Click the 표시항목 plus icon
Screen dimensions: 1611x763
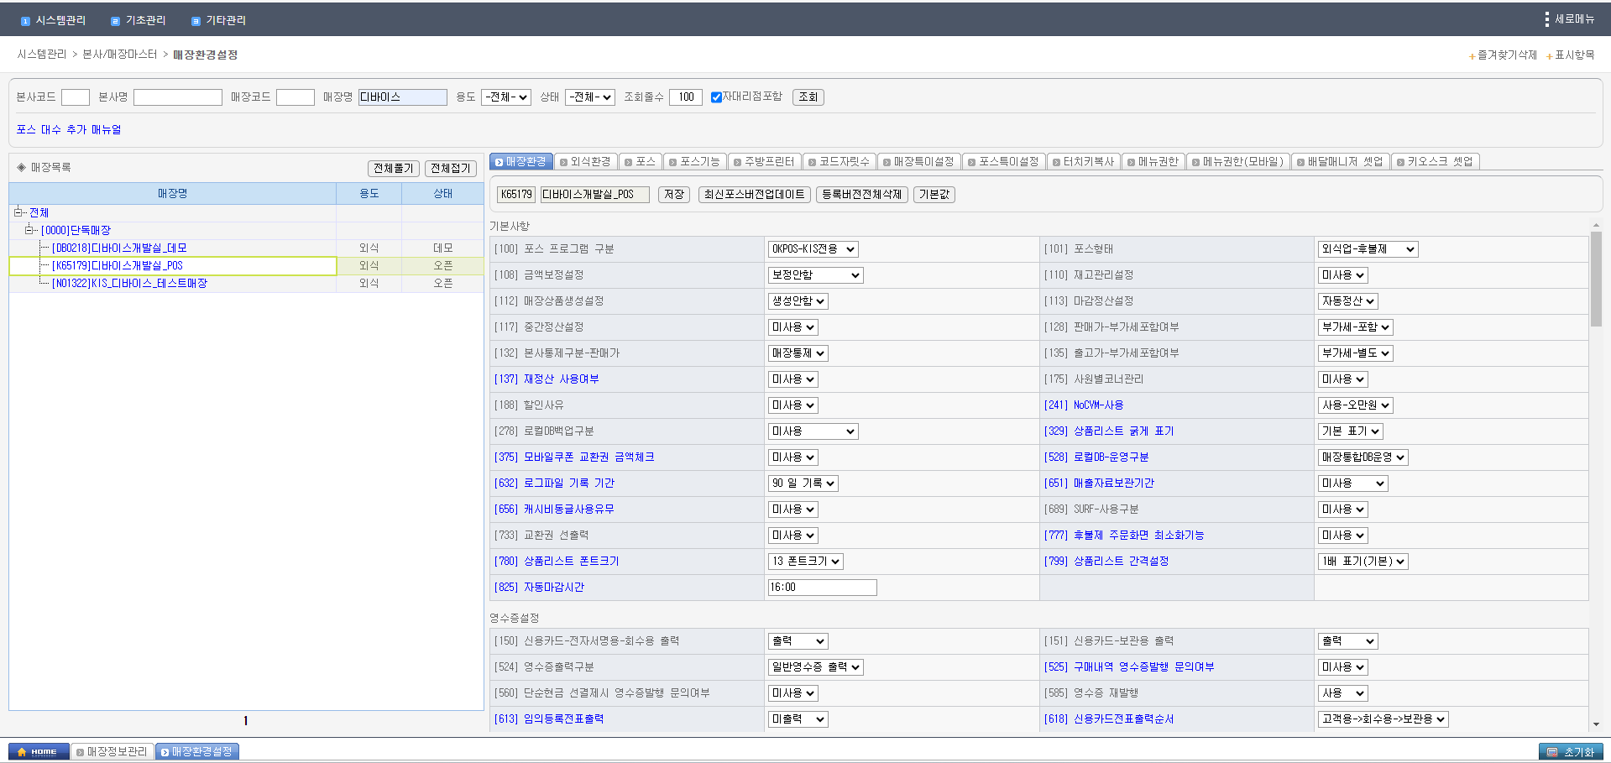[x=1549, y=56]
